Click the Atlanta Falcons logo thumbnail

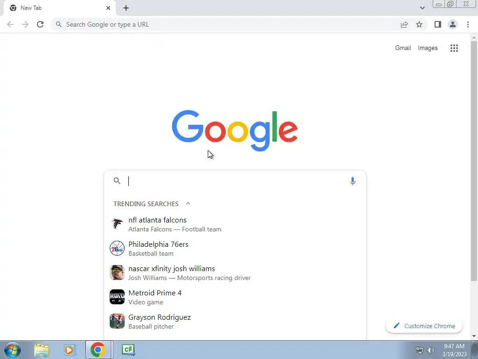click(x=117, y=224)
